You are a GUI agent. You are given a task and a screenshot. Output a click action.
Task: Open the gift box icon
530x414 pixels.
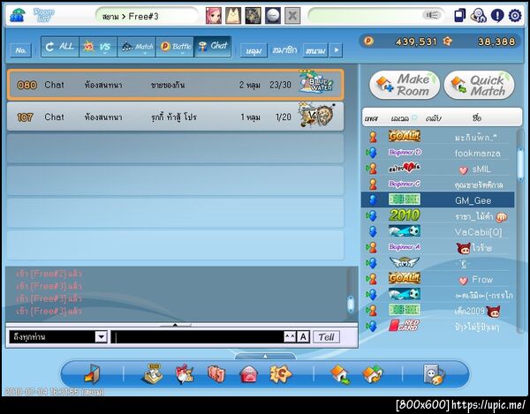pyautogui.click(x=185, y=373)
